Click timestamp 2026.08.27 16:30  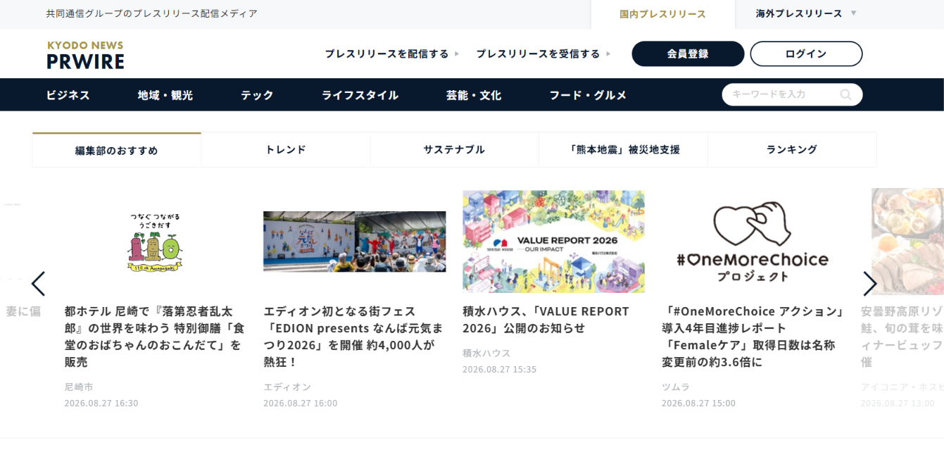coord(101,404)
